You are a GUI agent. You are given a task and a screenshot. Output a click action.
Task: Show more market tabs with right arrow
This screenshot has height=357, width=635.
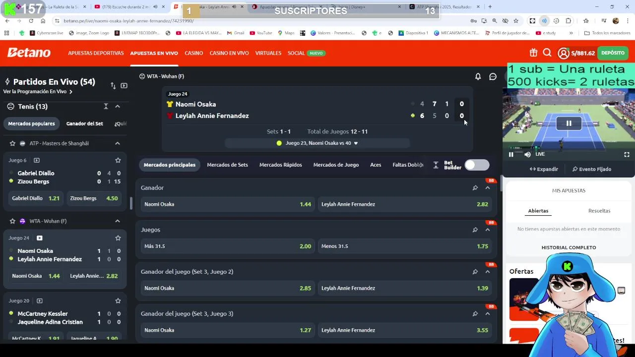coord(422,165)
